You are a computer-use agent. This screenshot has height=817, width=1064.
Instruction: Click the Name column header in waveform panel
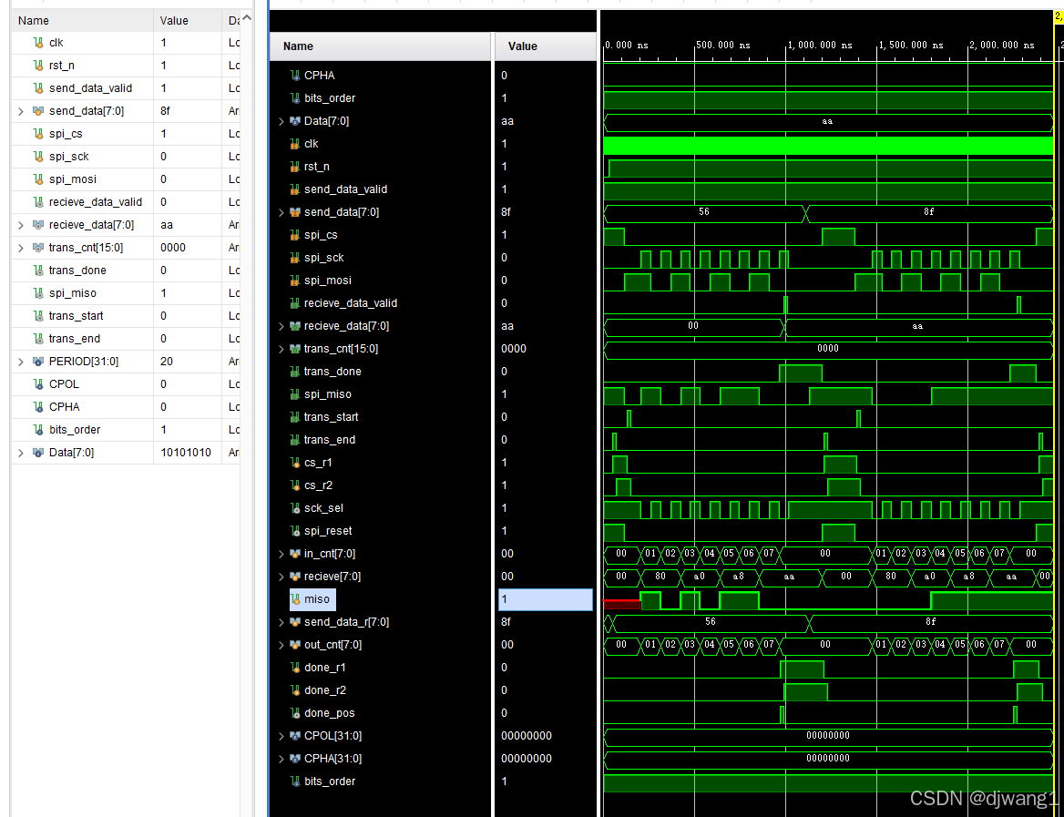[301, 46]
